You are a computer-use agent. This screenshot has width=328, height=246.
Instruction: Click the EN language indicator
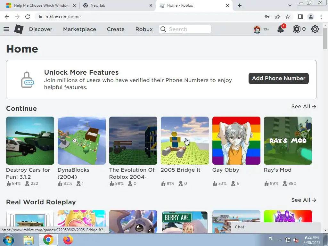point(271,239)
